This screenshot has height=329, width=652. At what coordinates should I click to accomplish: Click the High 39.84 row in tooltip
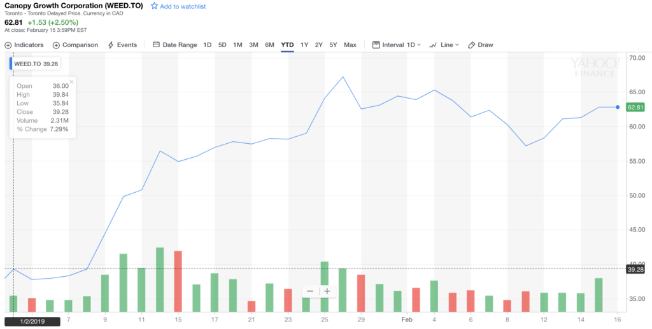click(x=43, y=95)
